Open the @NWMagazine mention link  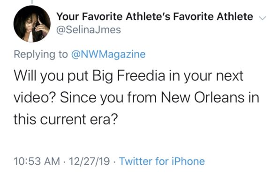click(108, 54)
